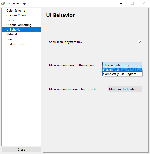The height and width of the screenshot is (154, 150).
Task: Select Custom Colors in the sidebar
Action: pyautogui.click(x=21, y=15)
